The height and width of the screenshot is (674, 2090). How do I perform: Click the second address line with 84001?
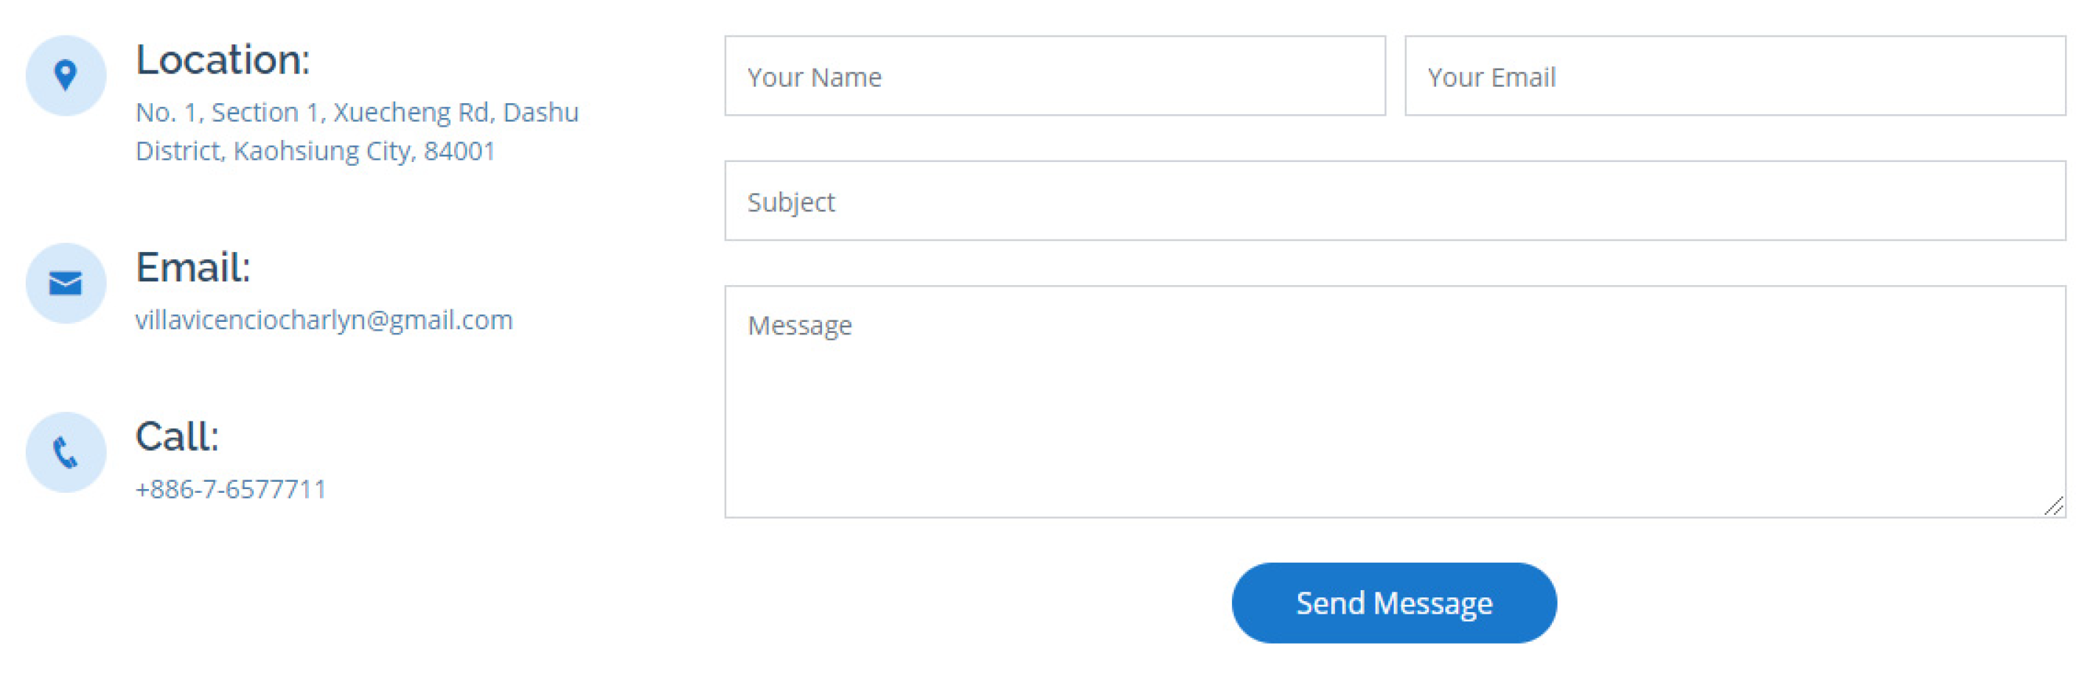(x=315, y=151)
